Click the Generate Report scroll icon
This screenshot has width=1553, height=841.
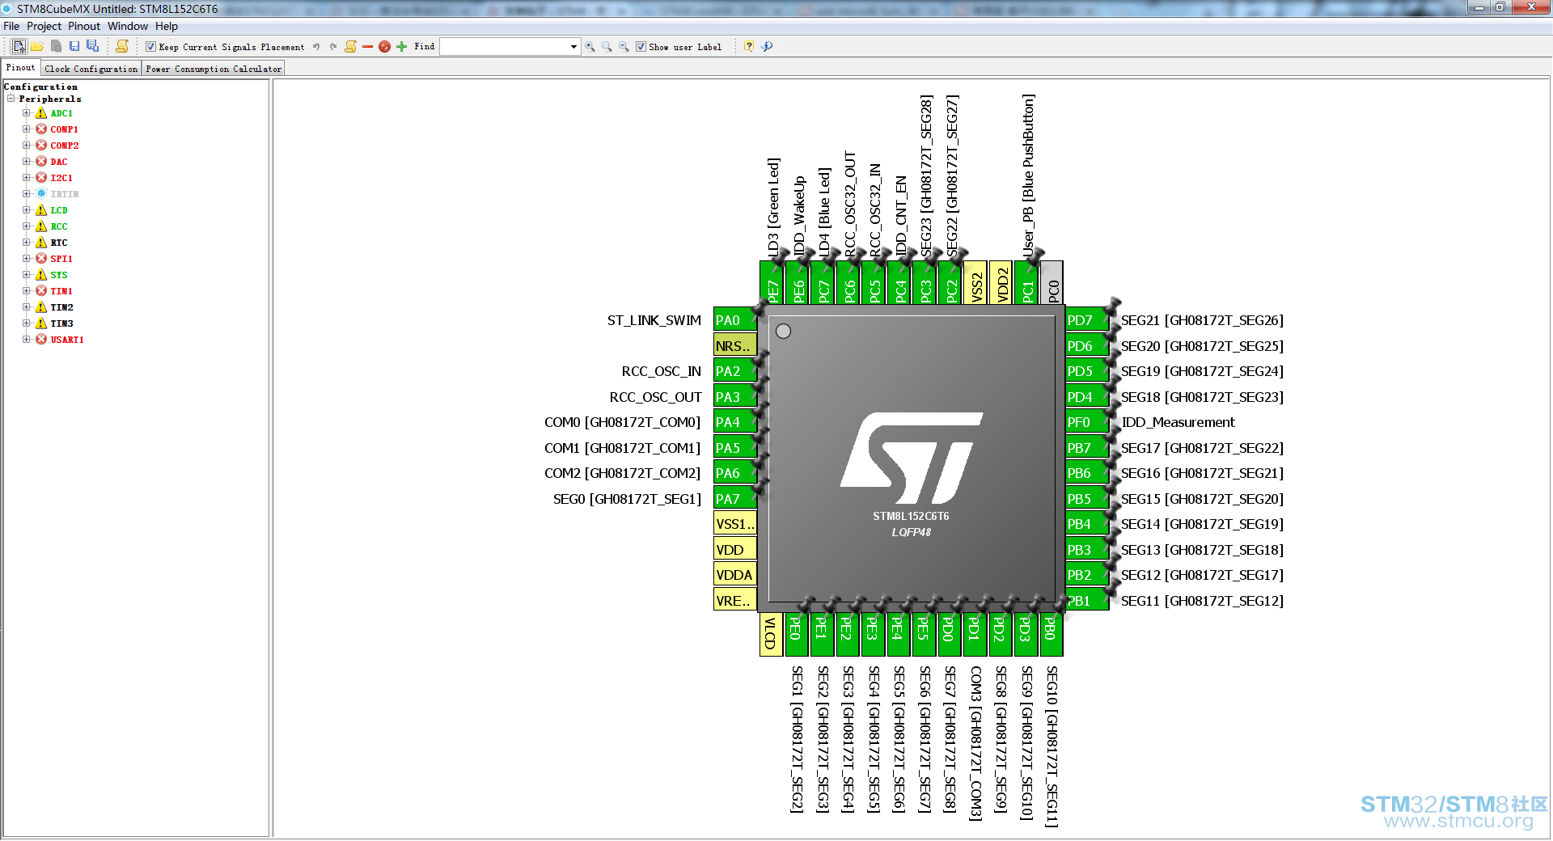click(x=122, y=47)
